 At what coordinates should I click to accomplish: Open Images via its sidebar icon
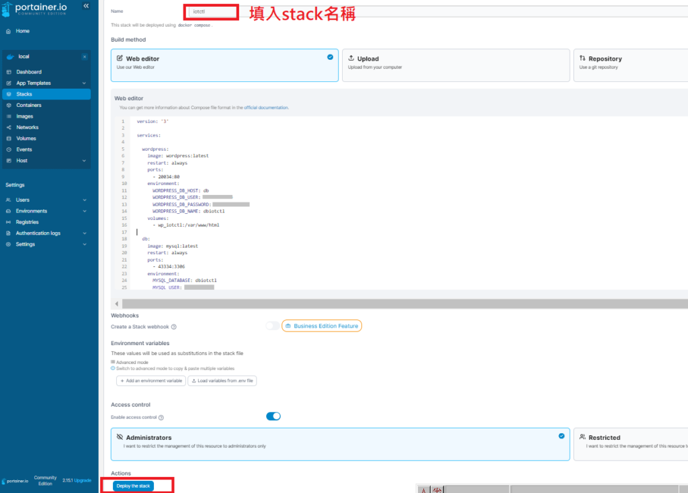pos(9,116)
